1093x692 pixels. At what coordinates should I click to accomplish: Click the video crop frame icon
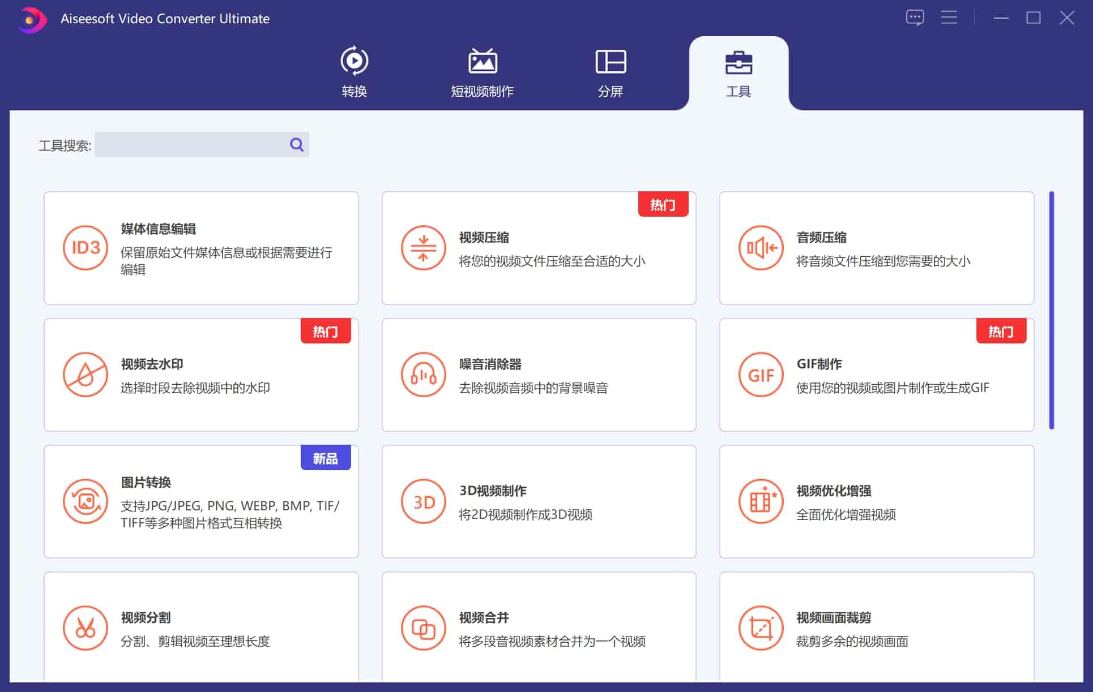[x=761, y=628]
